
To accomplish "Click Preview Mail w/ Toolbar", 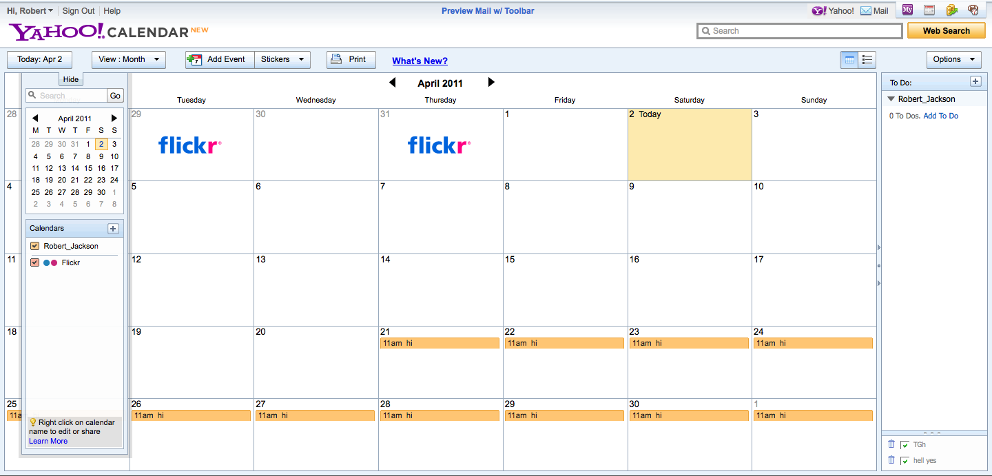I will [488, 11].
